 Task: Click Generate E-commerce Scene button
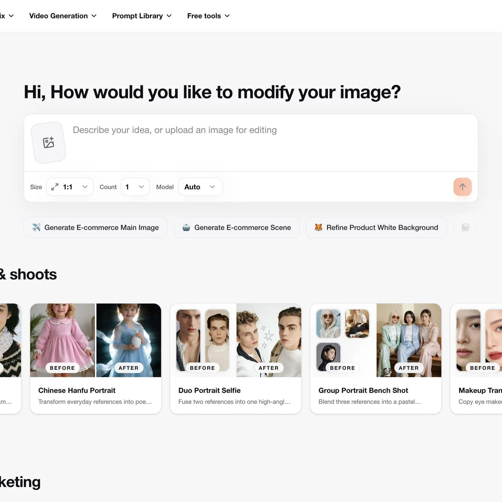(237, 228)
